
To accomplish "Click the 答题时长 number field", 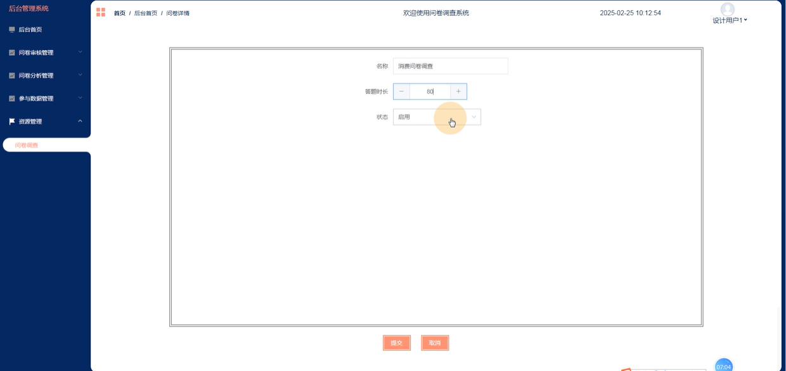I will (x=430, y=91).
